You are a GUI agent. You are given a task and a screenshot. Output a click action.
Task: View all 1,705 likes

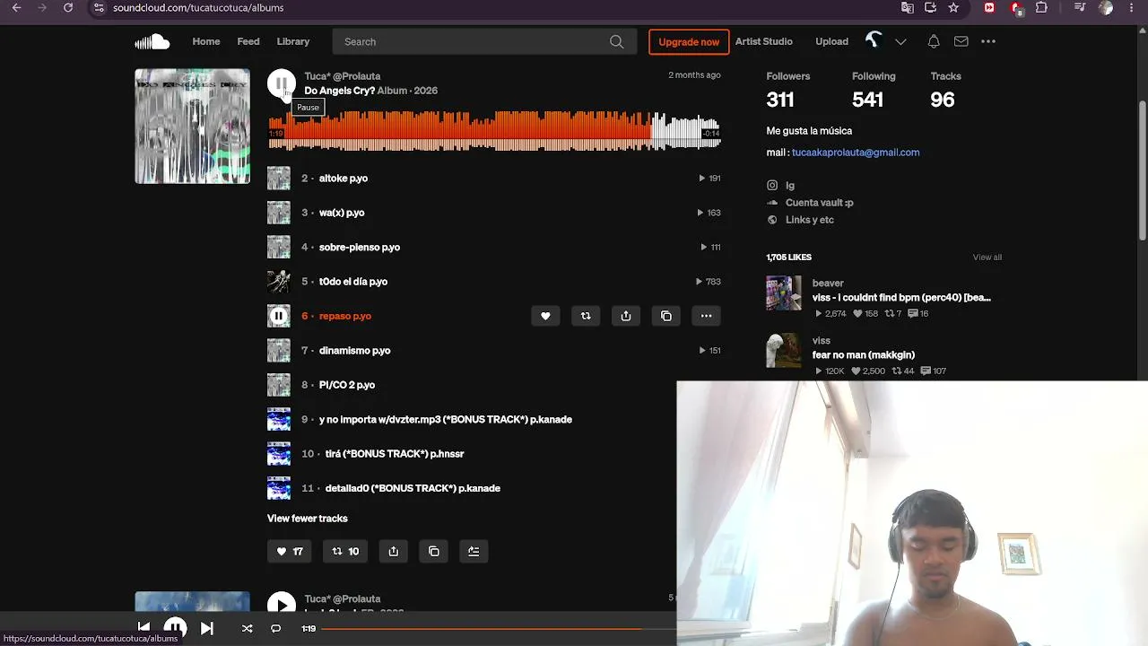987,258
